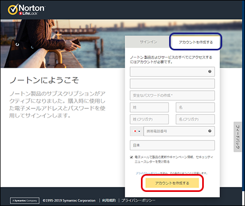Screen dimensions: 245x206
Task: Focus the 安全なパスワードの作成 password field
Action: [172, 95]
